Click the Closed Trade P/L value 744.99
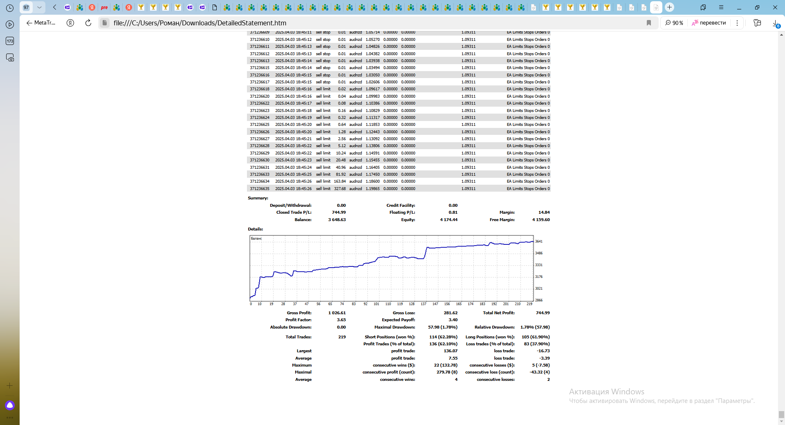The height and width of the screenshot is (425, 785). click(339, 212)
